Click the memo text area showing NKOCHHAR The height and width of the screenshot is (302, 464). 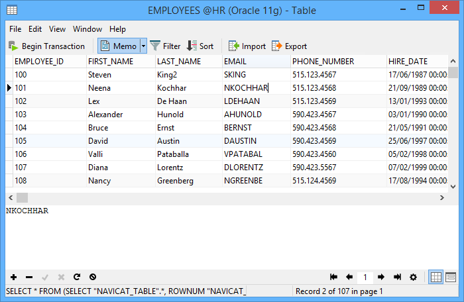232,237
